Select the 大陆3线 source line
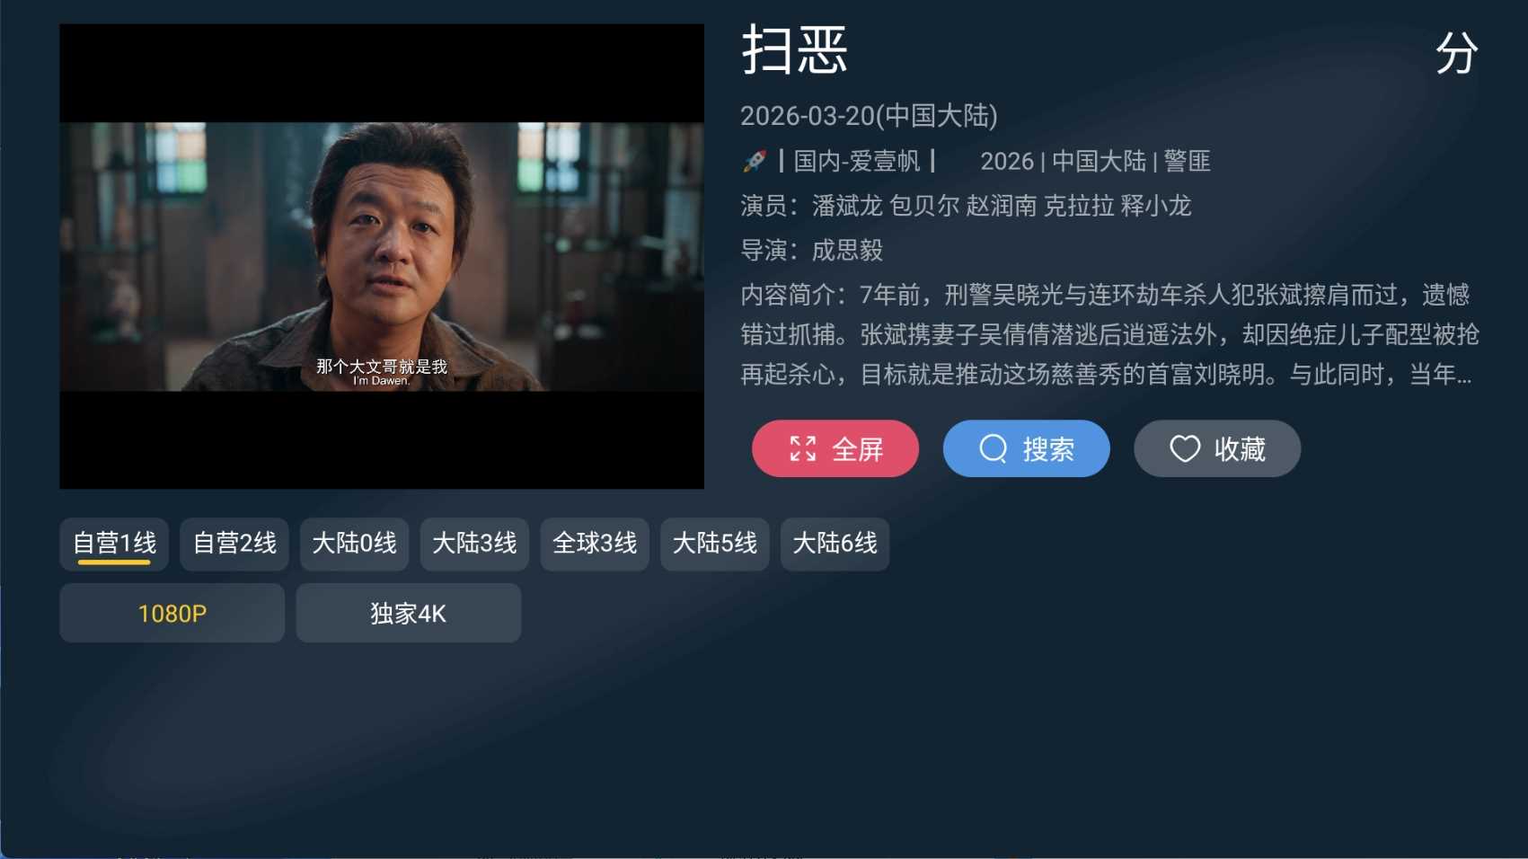This screenshot has width=1528, height=859. click(x=474, y=544)
